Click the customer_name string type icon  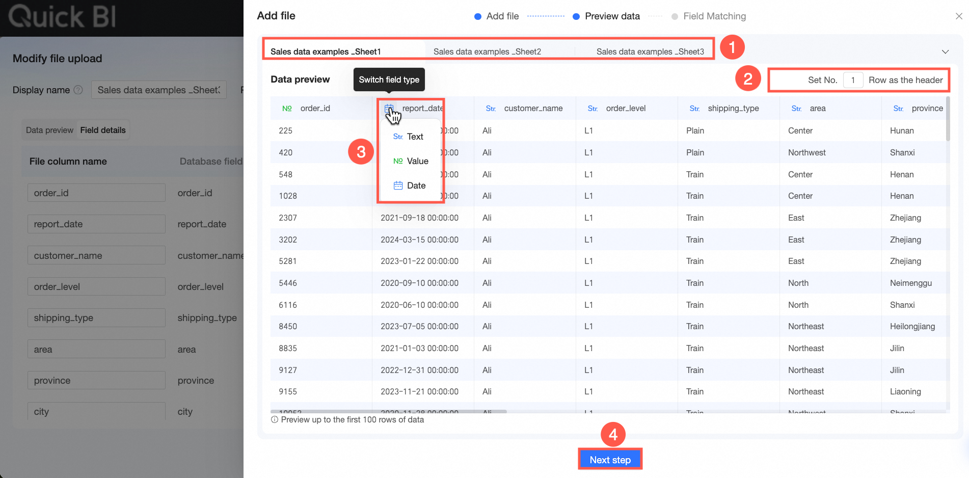[x=491, y=109]
